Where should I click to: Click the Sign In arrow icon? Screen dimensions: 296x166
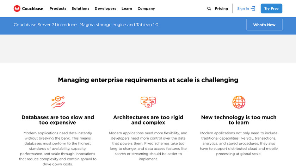(253, 8)
